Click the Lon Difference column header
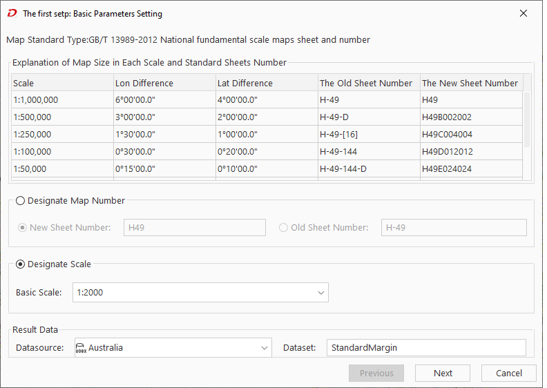Screen dimensions: 547x388 (x=164, y=84)
